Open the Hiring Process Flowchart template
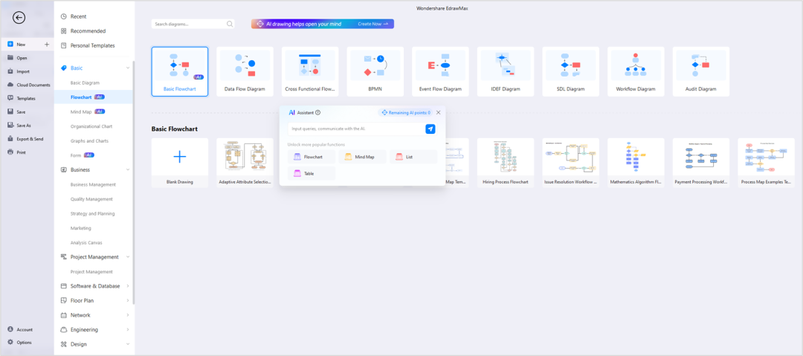Viewport: 803px width, 356px height. 505,163
